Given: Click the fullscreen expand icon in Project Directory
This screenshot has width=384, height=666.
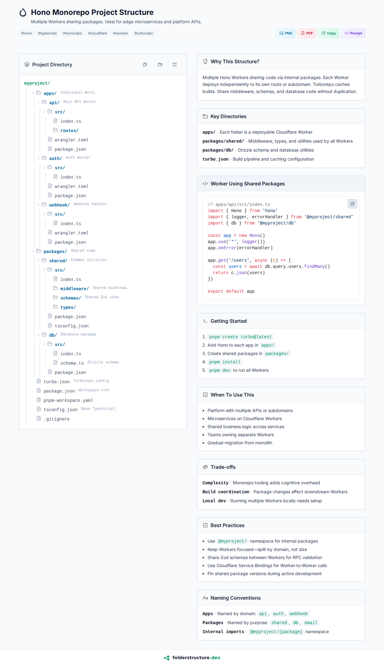Looking at the screenshot, I should tap(175, 64).
